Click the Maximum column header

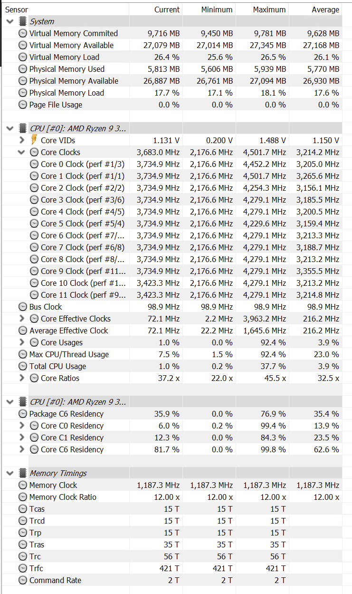pyautogui.click(x=269, y=10)
